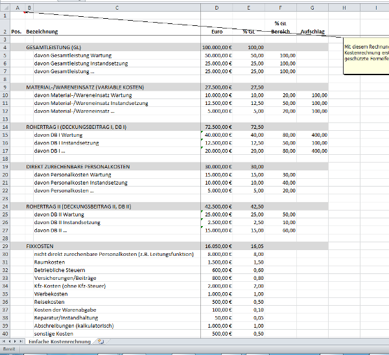
Task: Select the cell containing 27.500,00 €
Action: pos(217,87)
